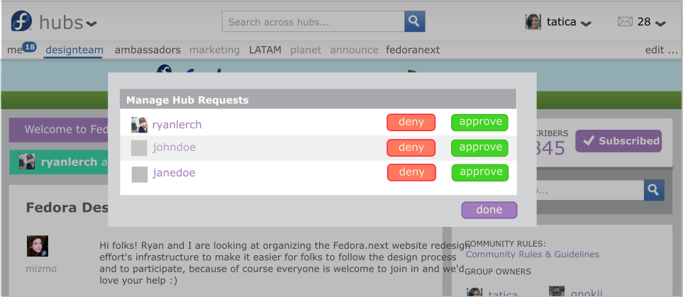
Task: Open the planet hub tab
Action: [306, 50]
